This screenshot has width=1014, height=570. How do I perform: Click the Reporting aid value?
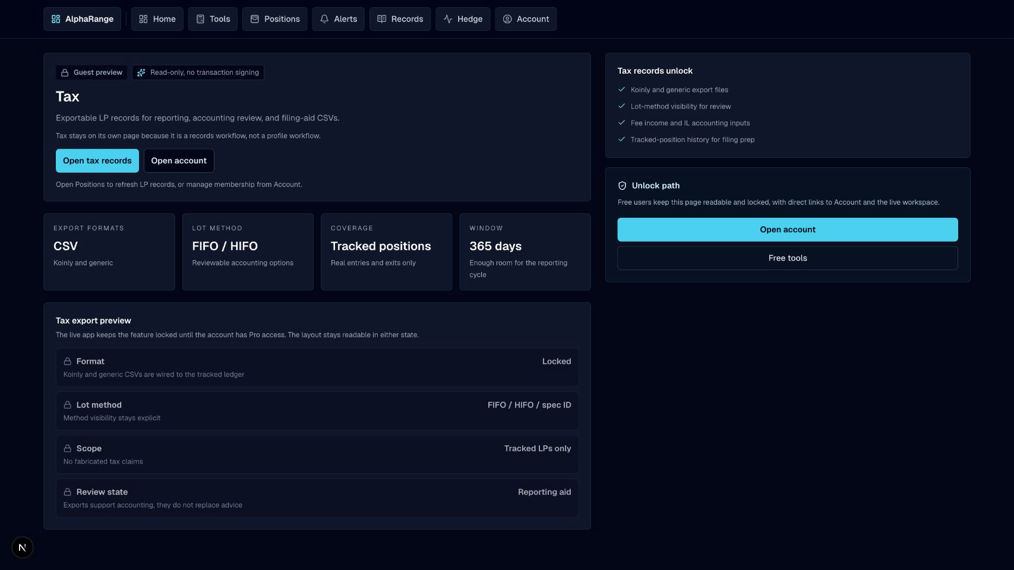pos(544,492)
